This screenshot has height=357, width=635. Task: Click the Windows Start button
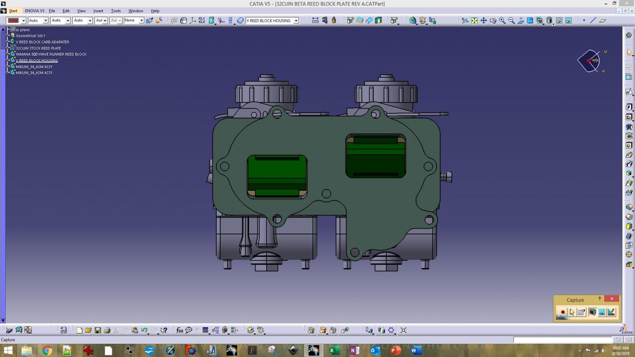8,350
